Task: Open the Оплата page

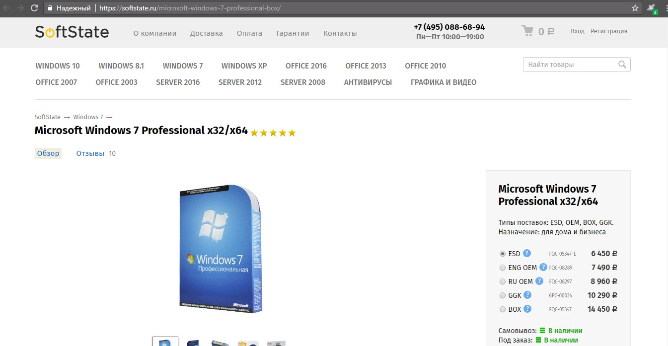Action: [249, 33]
